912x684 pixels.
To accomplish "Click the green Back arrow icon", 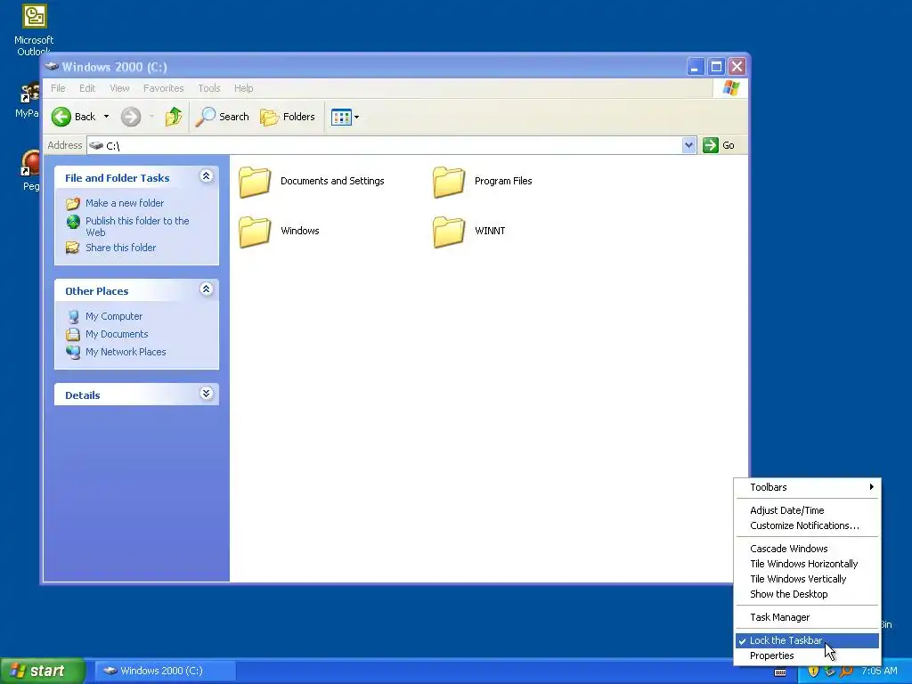I will 61,117.
